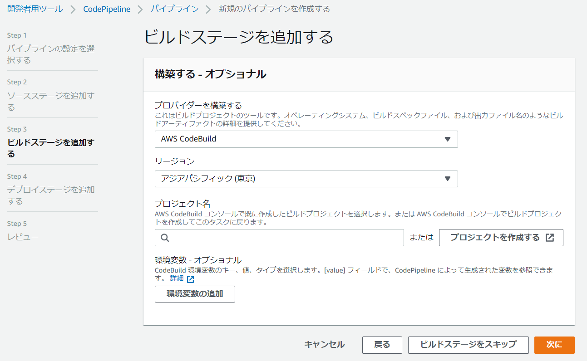587x361 pixels.
Task: Click the 戻る button
Action: click(x=382, y=345)
